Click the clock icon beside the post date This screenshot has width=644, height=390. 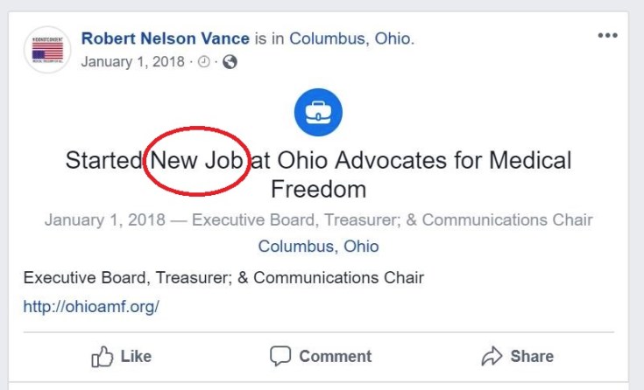[204, 62]
